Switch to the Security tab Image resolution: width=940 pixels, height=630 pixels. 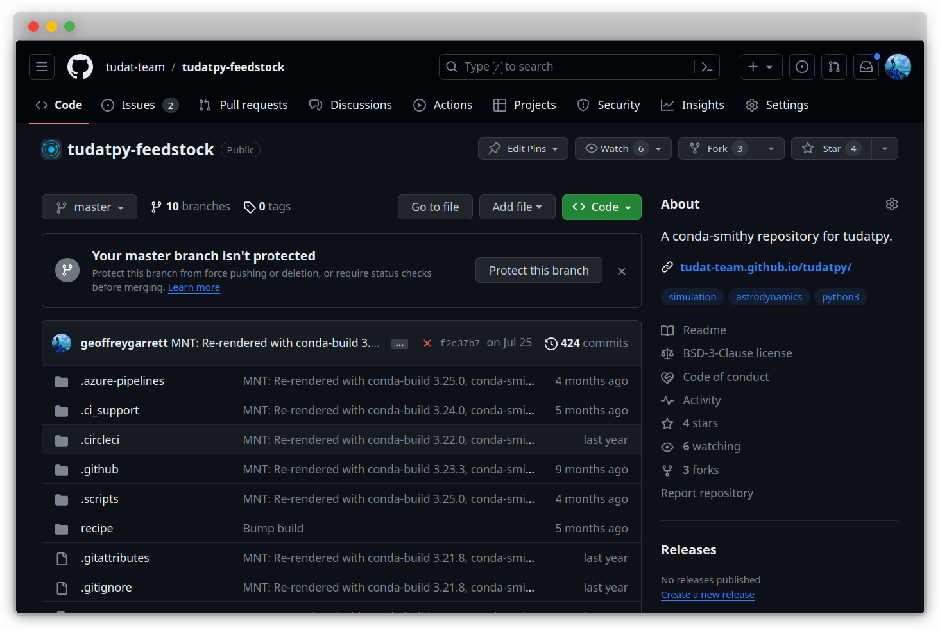click(609, 105)
